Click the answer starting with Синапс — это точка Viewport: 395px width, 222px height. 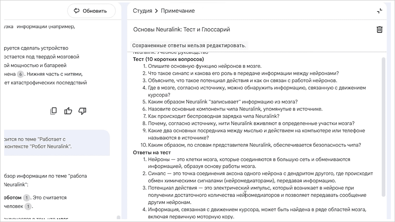(x=260, y=177)
